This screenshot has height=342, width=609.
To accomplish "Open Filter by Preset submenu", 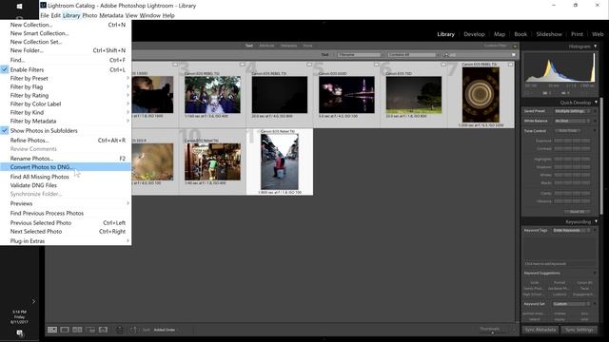I will tap(66, 78).
